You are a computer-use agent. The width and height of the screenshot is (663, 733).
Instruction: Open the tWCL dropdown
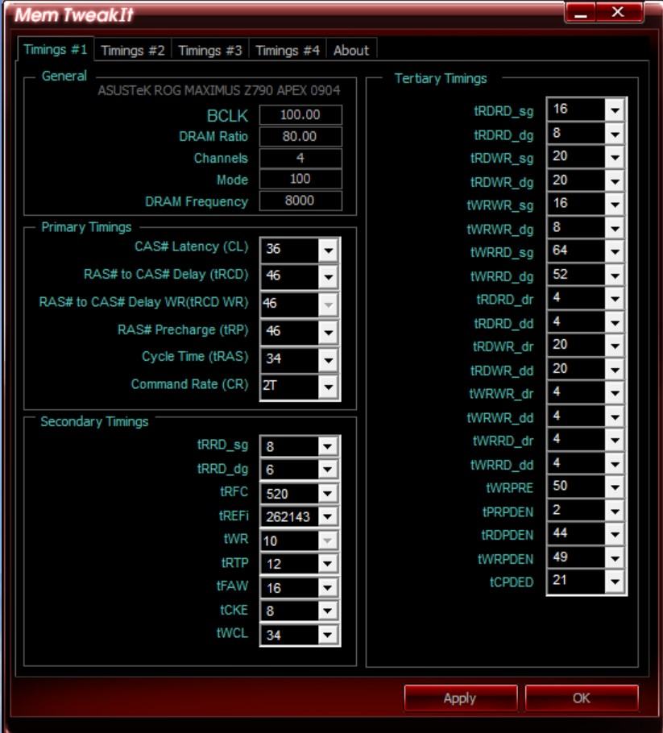327,635
